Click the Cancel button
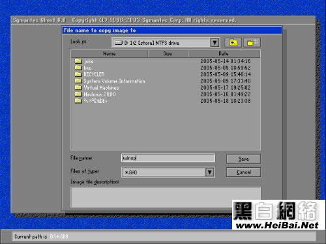Viewport: 326px width, 244px height. (x=243, y=172)
